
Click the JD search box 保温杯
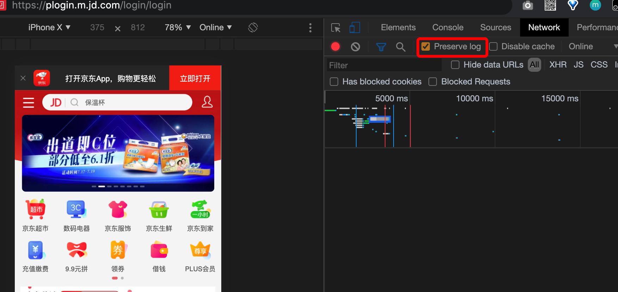[x=117, y=102]
